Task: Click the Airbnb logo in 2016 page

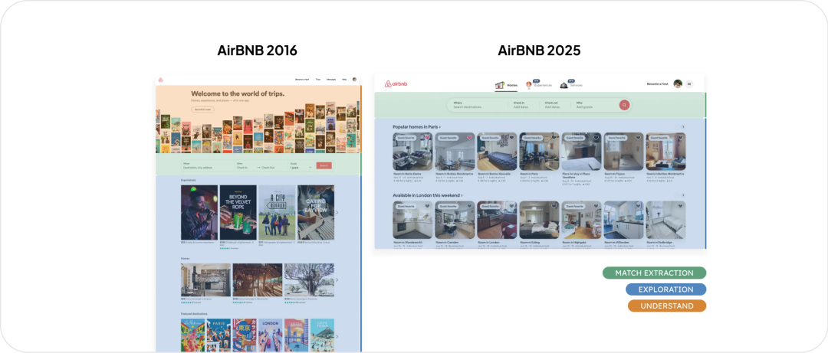Action: point(161,79)
